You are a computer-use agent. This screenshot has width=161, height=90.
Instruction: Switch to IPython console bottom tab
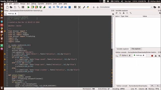tap(153, 86)
